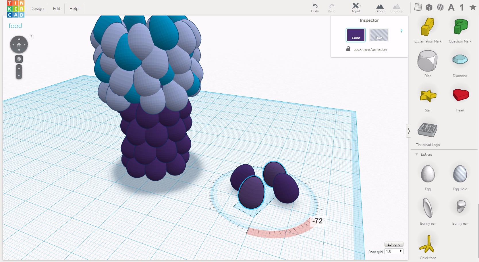Open the Snap grid dropdown
This screenshot has width=479, height=262.
coord(394,251)
